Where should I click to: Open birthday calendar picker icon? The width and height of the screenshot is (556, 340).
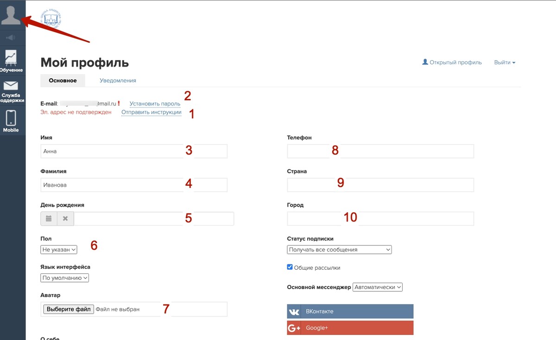pyautogui.click(x=49, y=219)
